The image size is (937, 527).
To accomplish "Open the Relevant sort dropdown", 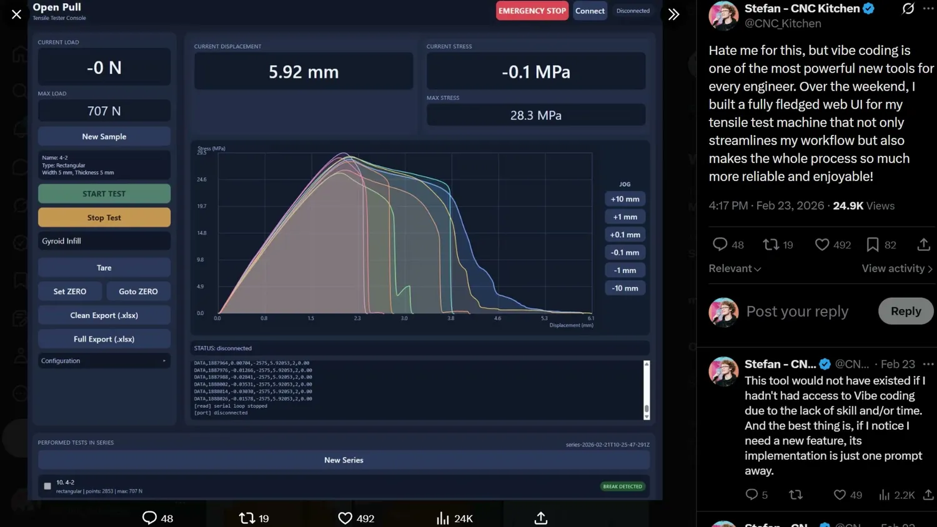I will (x=735, y=268).
